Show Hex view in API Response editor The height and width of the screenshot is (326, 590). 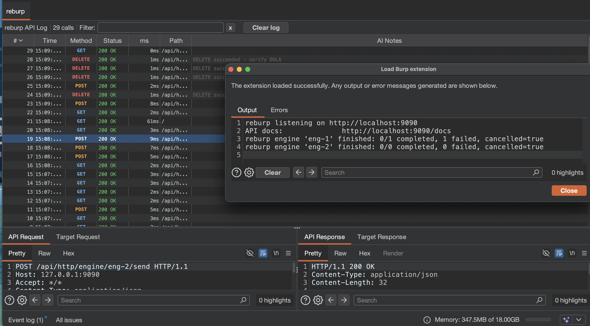point(365,253)
